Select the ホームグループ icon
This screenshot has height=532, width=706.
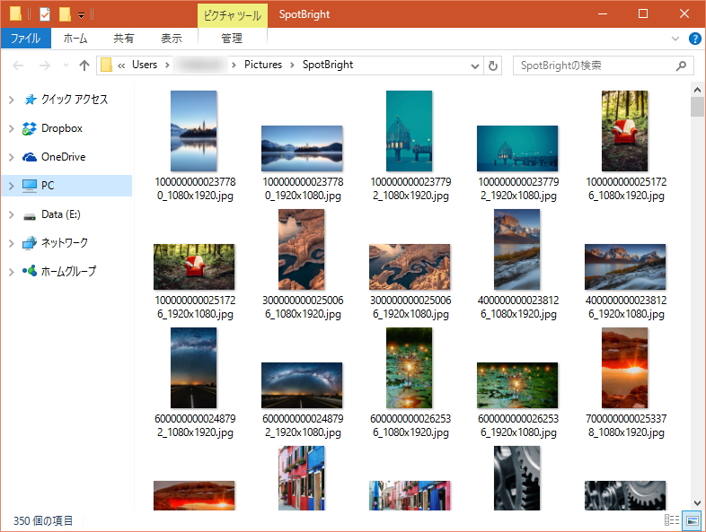[30, 271]
